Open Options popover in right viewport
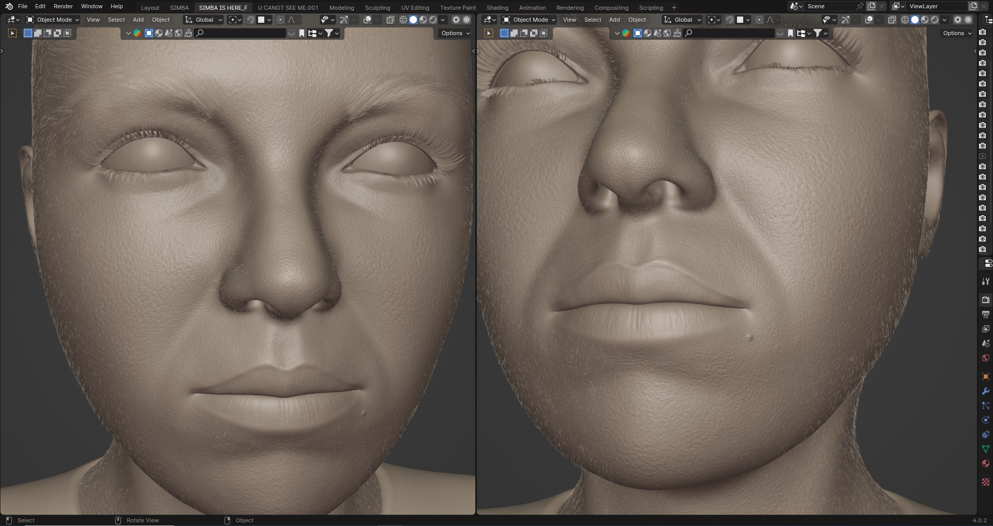This screenshot has height=526, width=993. tap(957, 33)
